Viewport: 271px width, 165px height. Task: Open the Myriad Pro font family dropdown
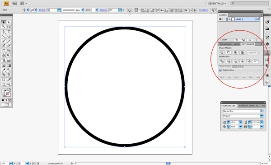tap(262, 111)
